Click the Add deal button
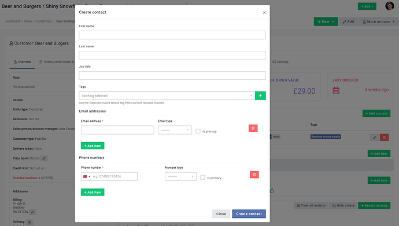 pyautogui.click(x=379, y=154)
